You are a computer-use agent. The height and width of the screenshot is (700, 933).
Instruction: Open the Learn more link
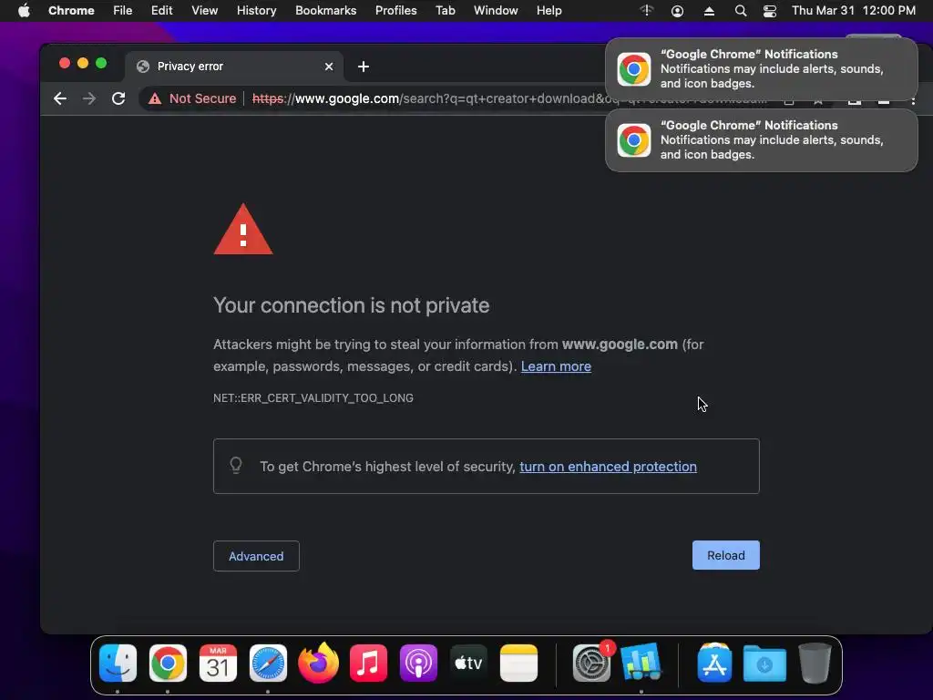[556, 366]
